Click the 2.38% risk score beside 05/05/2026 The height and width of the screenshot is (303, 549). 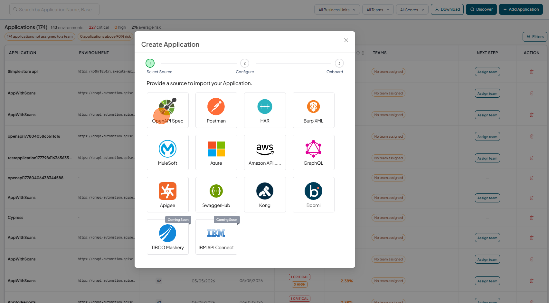pyautogui.click(x=347, y=281)
